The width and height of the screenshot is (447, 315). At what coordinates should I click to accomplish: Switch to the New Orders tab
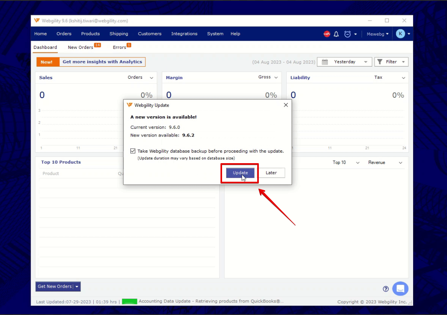point(80,47)
